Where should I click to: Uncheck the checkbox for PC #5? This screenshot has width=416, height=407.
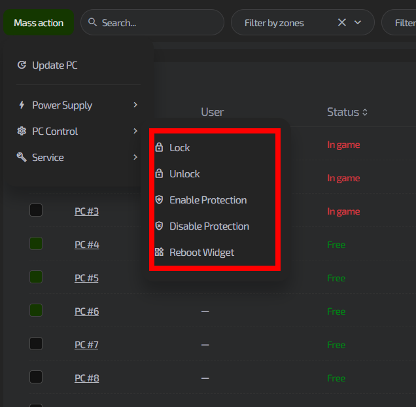[x=36, y=277]
